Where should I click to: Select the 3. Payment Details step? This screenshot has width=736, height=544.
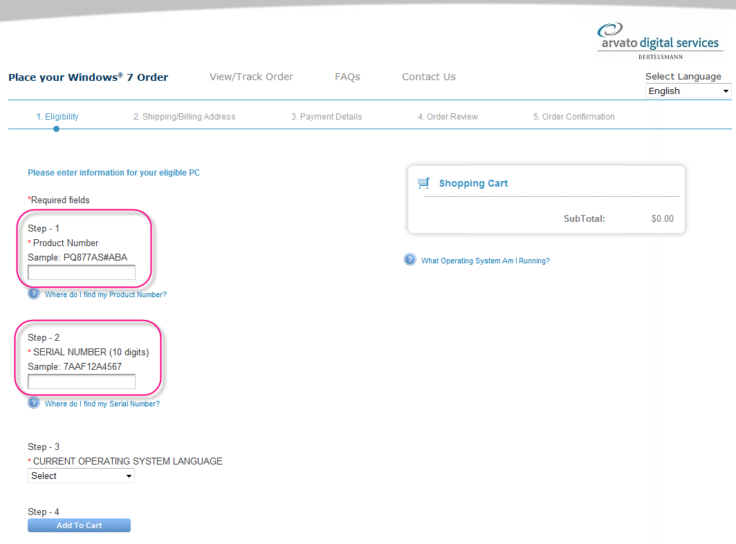[326, 117]
